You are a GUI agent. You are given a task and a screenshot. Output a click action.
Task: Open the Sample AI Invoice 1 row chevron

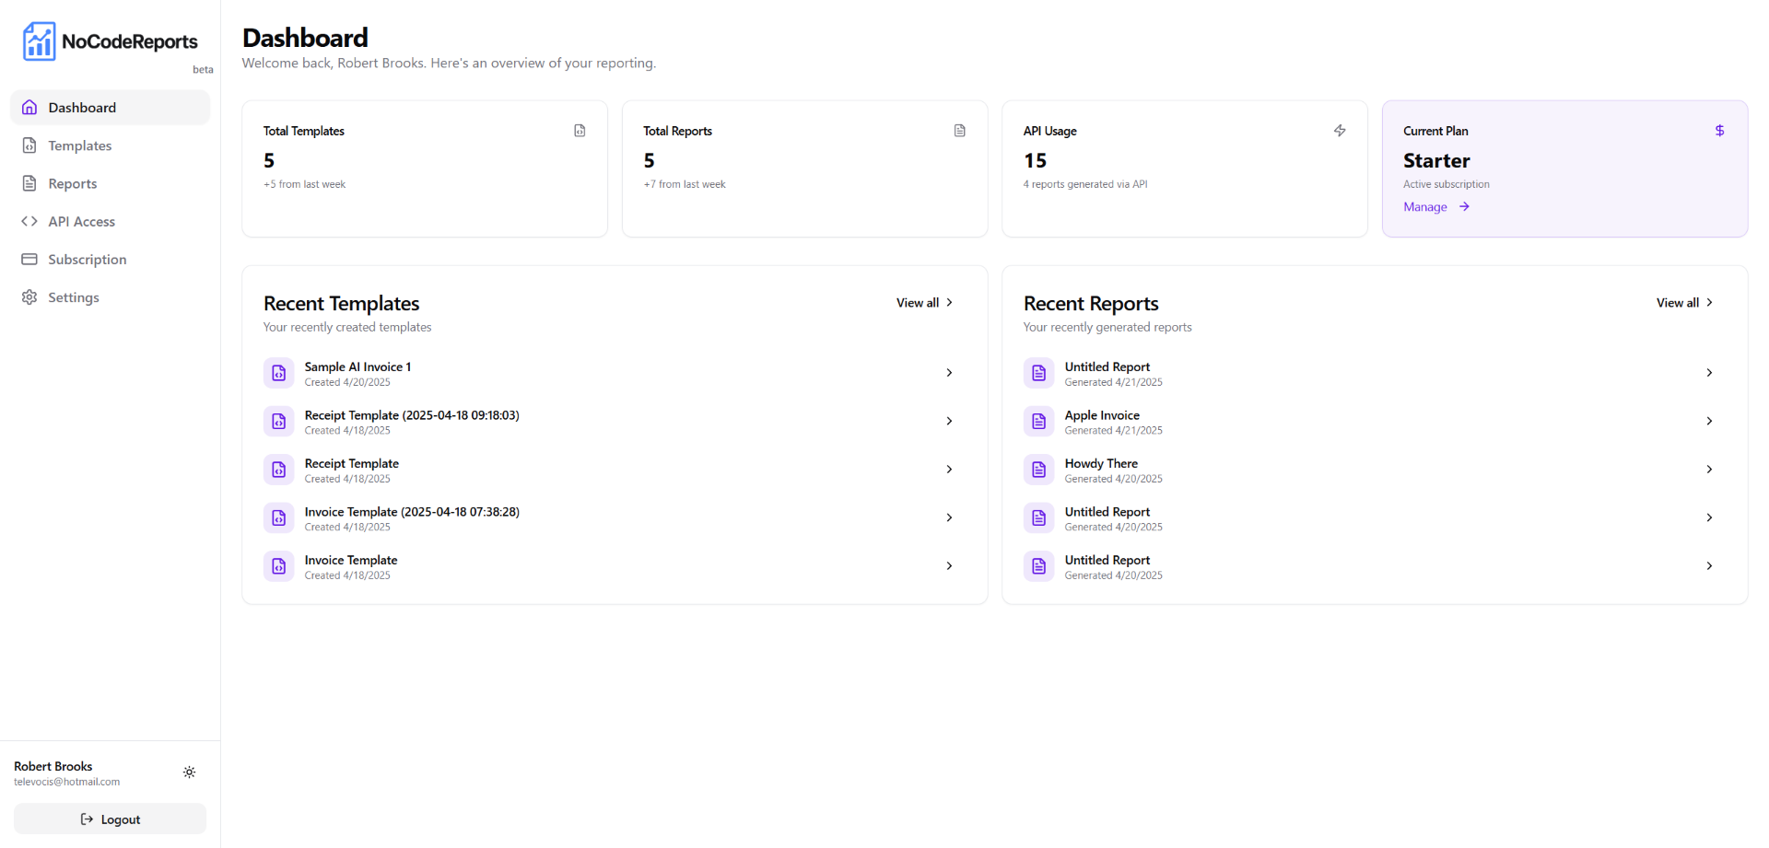click(x=949, y=373)
